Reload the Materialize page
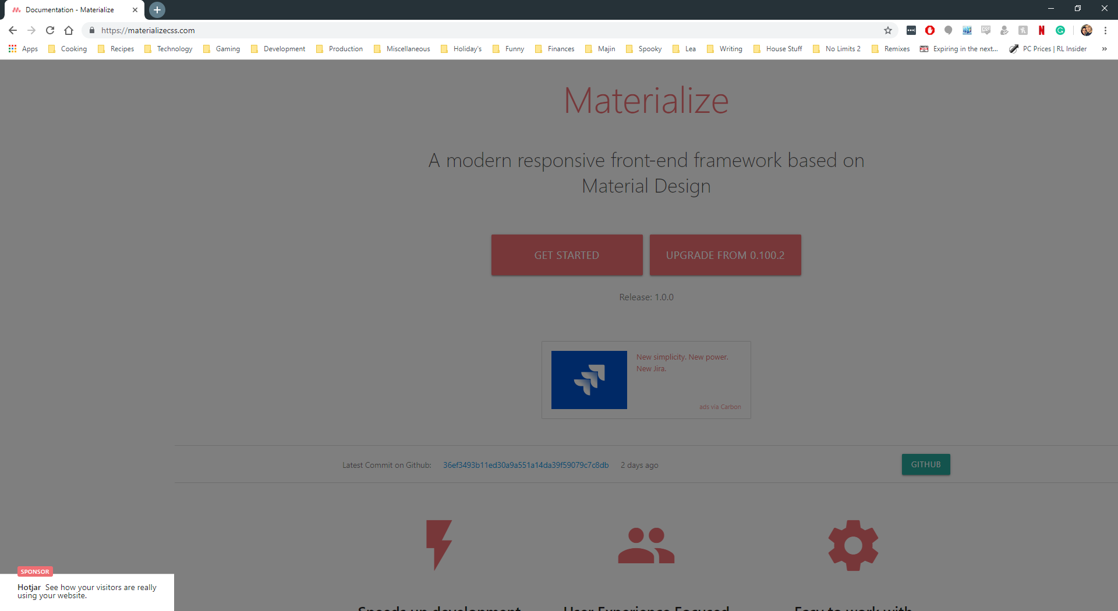 pos(50,30)
